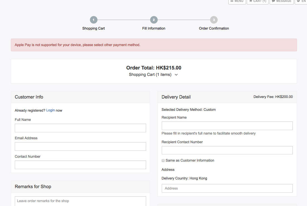
Task: Click the Remarks for Shop heading
Action: (33, 186)
